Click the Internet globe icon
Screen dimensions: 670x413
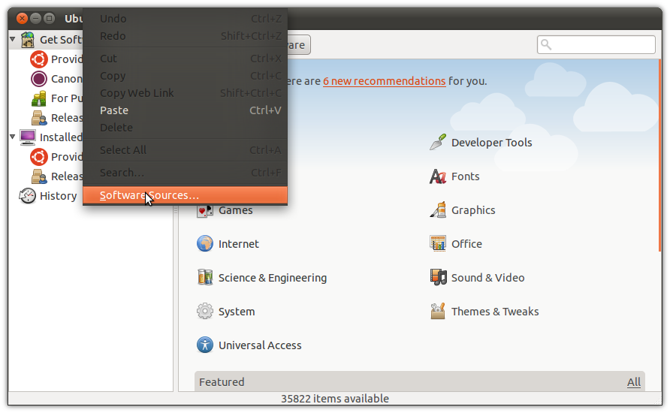204,243
